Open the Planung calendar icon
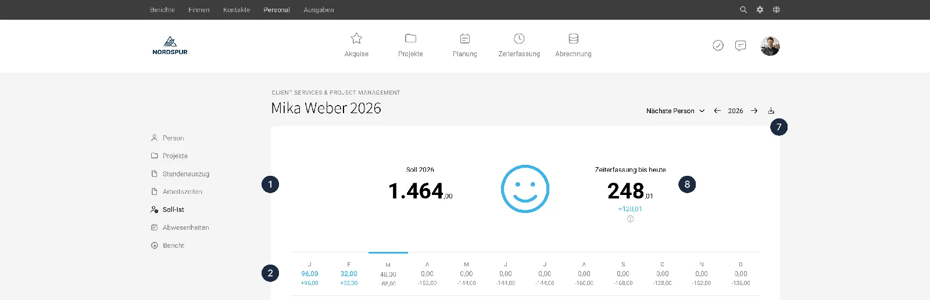This screenshot has width=930, height=300. [465, 38]
